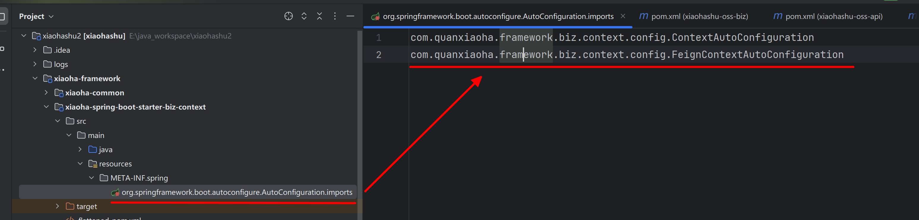Hide the Project tool window with minus icon

click(x=350, y=16)
